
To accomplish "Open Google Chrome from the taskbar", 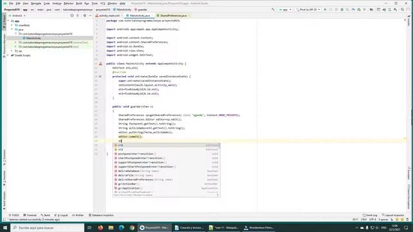I will click(x=132, y=227).
